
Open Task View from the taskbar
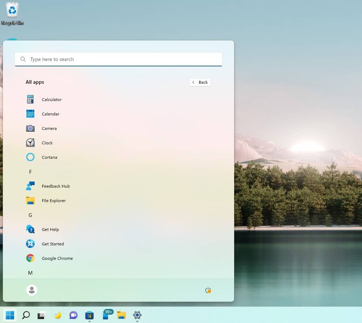(42, 315)
